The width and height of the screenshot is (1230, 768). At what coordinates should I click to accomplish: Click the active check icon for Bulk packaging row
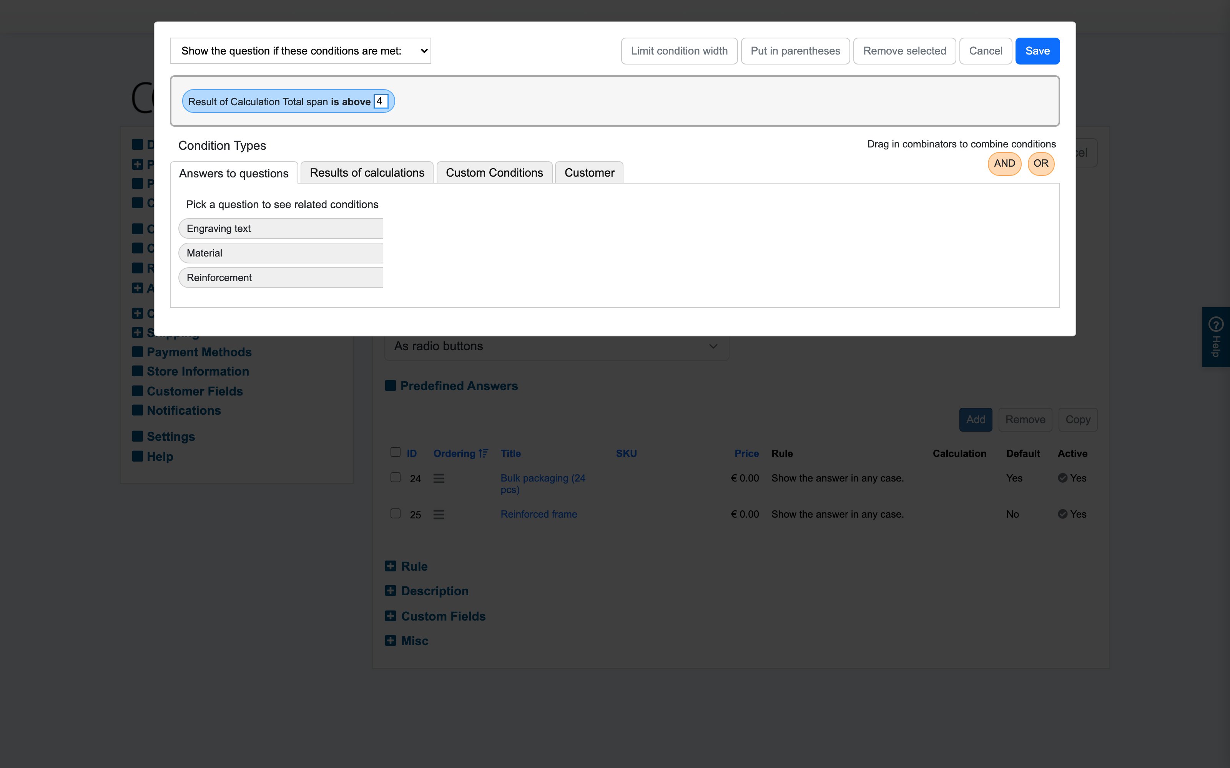pos(1062,478)
